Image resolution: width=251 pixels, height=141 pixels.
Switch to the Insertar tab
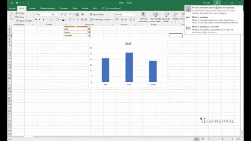click(x=32, y=8)
